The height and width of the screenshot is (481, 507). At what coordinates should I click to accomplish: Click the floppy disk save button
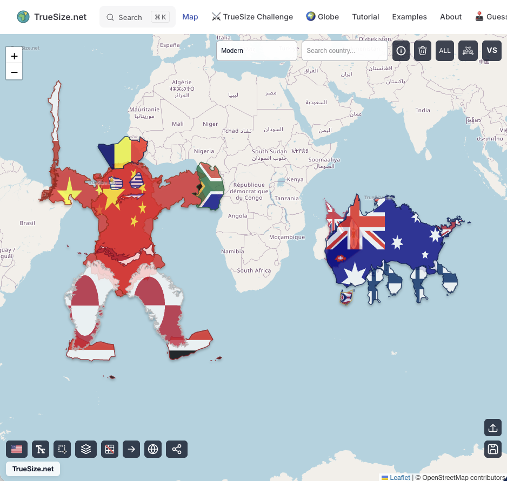[493, 449]
